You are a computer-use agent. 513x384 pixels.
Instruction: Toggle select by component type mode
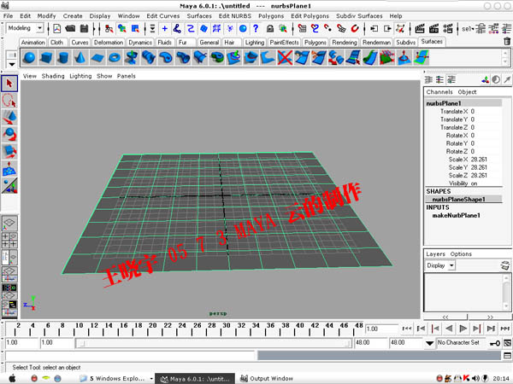[x=135, y=29]
